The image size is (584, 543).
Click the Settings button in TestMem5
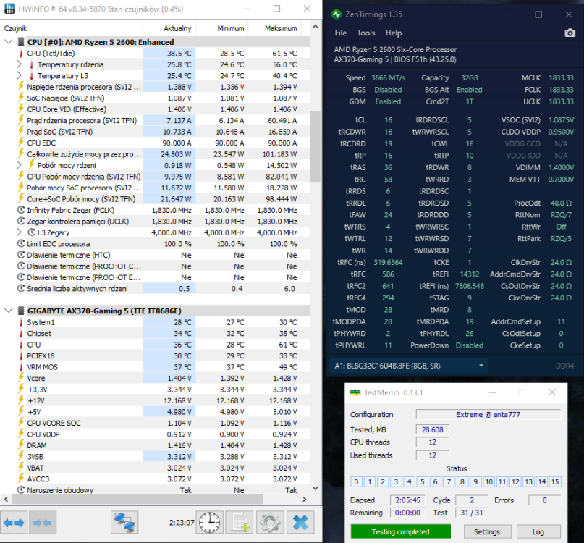point(486,531)
